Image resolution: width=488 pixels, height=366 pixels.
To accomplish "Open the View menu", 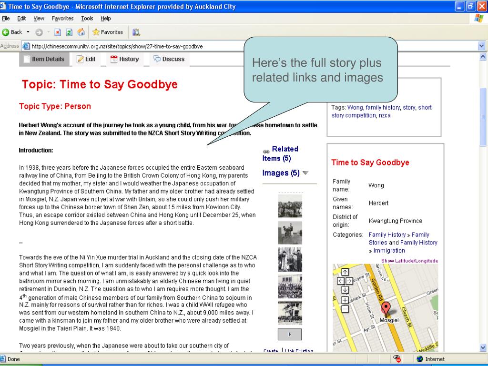I will point(39,19).
